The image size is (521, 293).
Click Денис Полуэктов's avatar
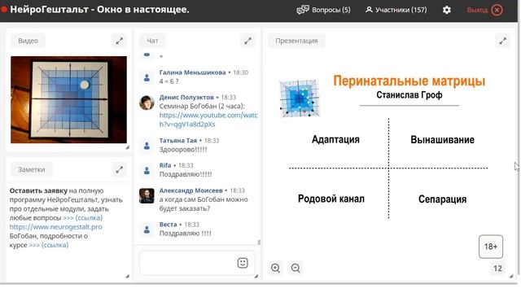pyautogui.click(x=147, y=103)
